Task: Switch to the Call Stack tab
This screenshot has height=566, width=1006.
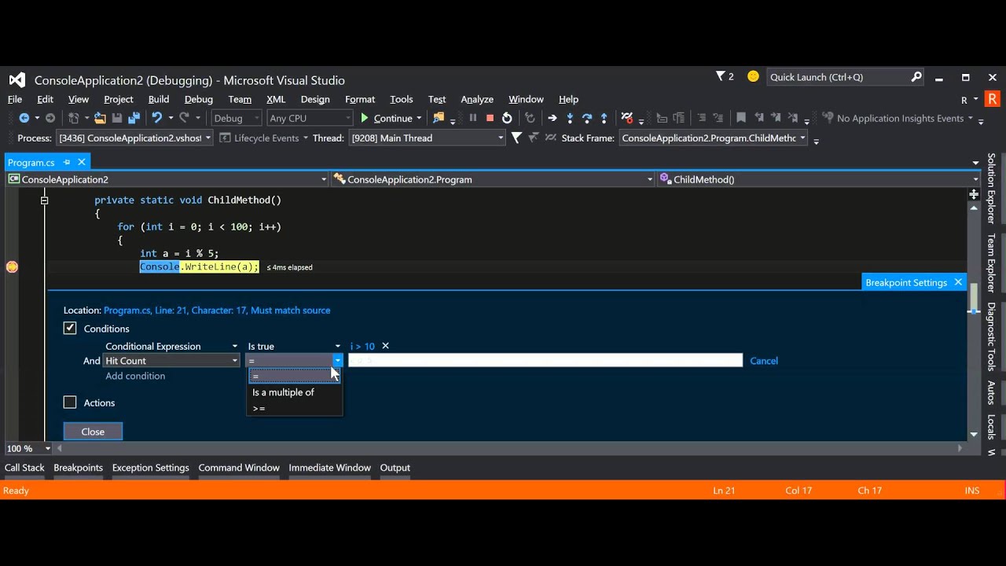Action: [24, 468]
